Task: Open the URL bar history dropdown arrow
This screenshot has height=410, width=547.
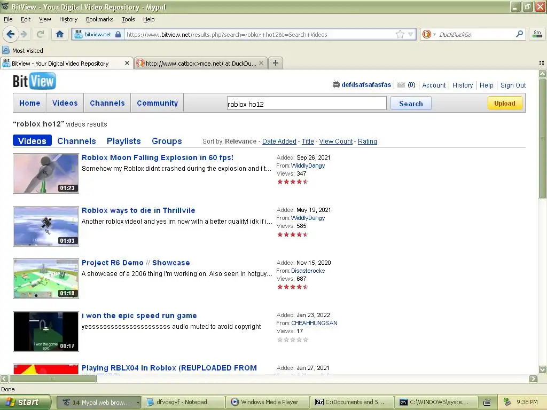Action: point(411,34)
